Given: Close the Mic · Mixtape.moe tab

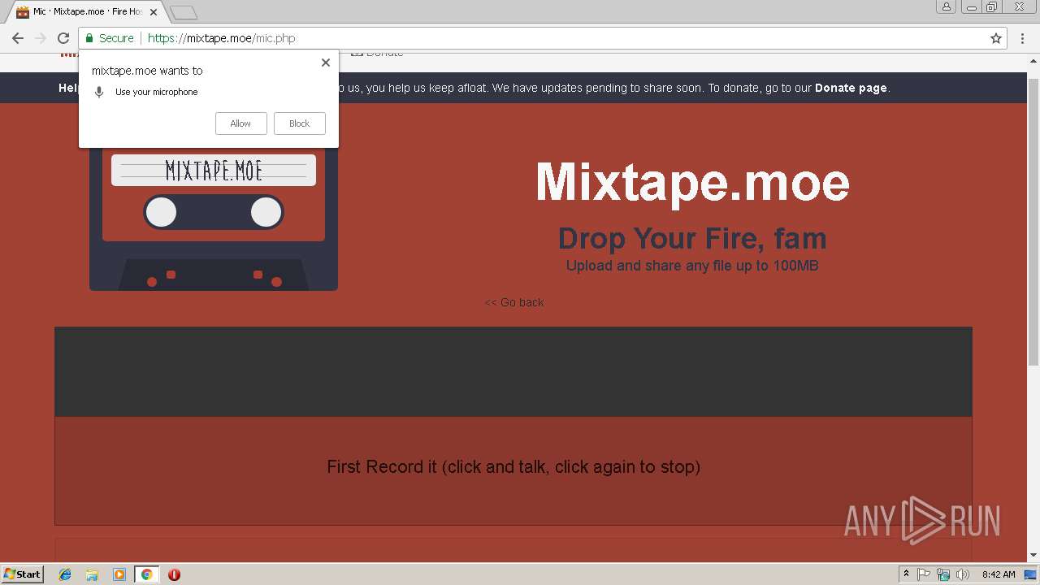Looking at the screenshot, I should click(154, 12).
